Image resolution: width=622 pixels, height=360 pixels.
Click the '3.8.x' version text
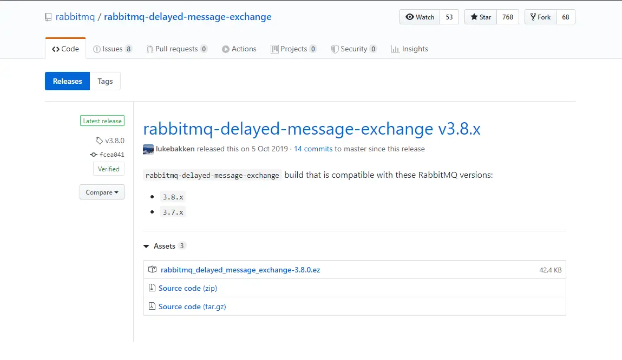click(x=173, y=197)
